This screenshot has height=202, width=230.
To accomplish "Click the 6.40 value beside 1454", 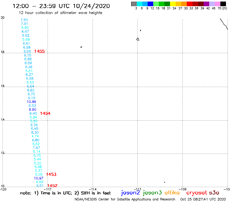I will point(33,113).
